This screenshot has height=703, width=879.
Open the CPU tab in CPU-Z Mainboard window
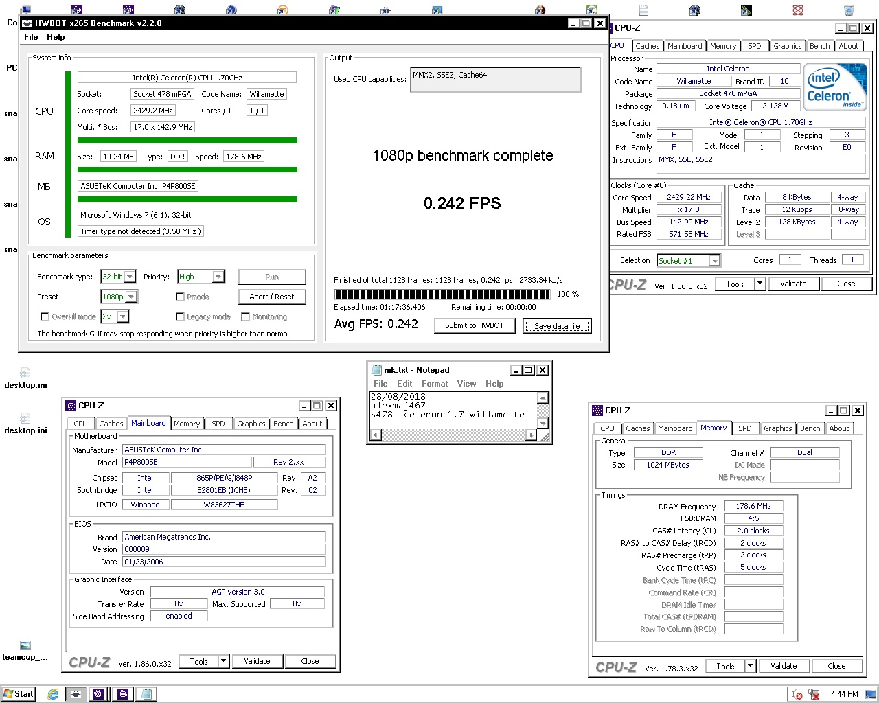(80, 424)
